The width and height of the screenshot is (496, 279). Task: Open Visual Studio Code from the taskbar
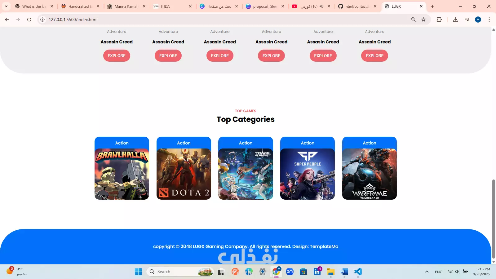tap(358, 272)
